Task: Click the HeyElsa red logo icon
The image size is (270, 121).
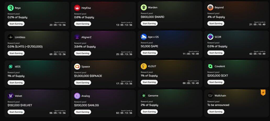Action: (77, 8)
